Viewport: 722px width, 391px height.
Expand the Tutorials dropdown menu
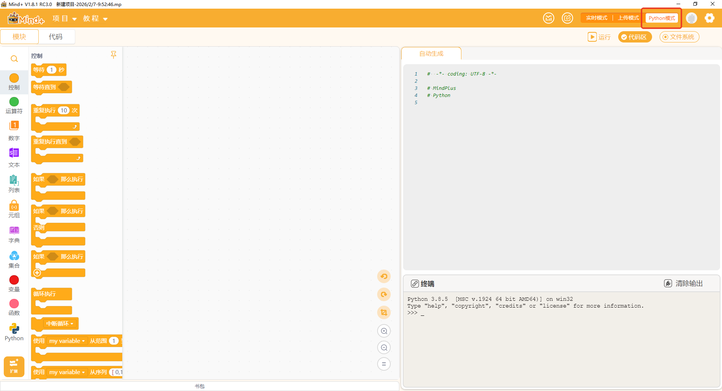pos(95,18)
